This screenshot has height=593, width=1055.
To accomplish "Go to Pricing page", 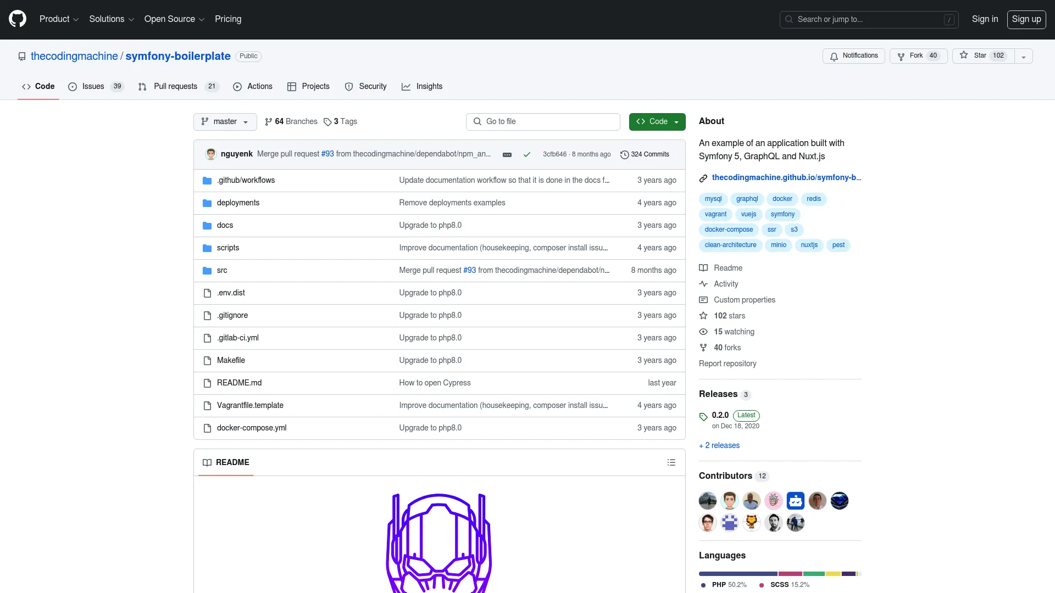I will pos(228,19).
